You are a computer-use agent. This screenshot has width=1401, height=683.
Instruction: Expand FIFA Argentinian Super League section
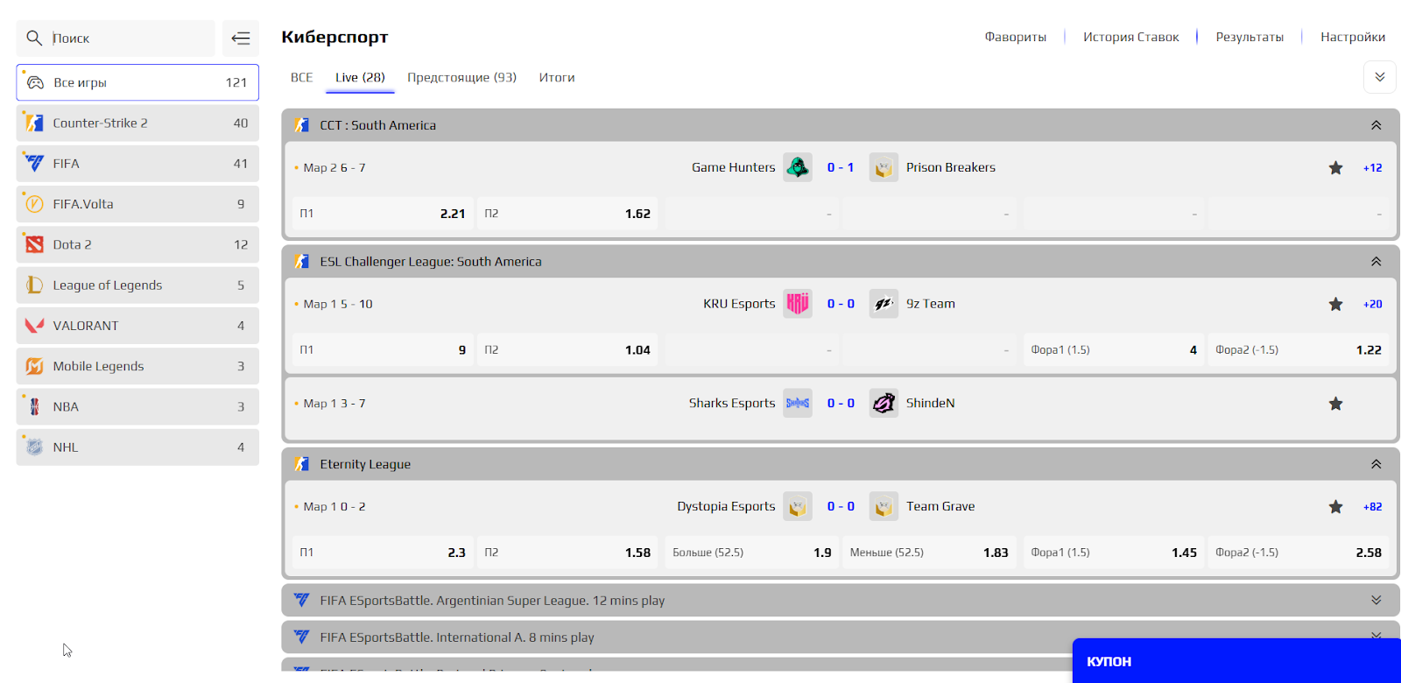[x=1376, y=601]
